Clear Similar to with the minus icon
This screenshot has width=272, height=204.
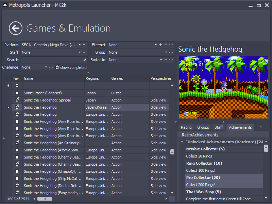pyautogui.click(x=166, y=60)
